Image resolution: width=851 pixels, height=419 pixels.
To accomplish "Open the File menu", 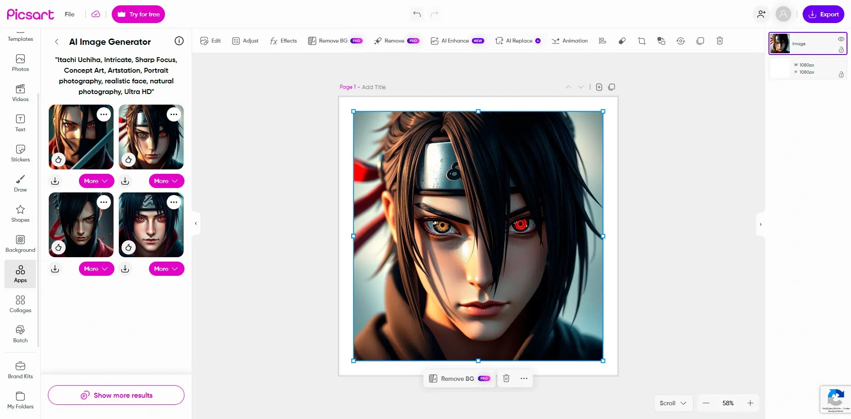I will [70, 14].
